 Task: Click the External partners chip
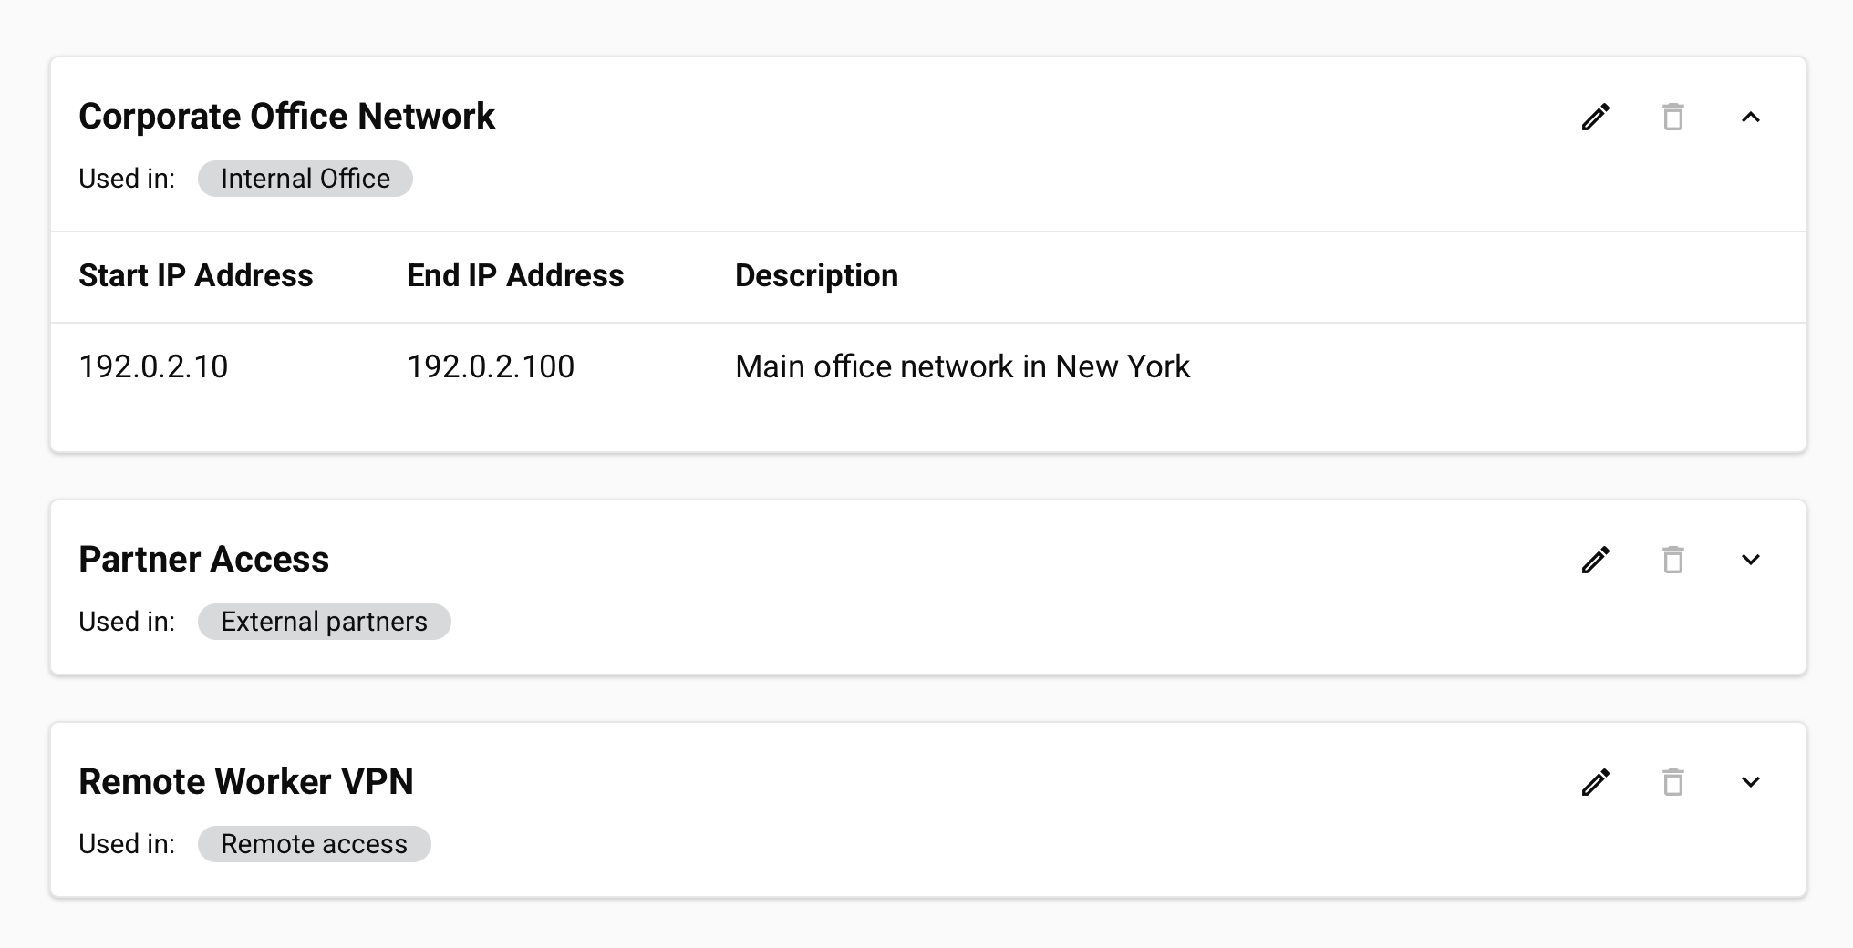click(325, 622)
